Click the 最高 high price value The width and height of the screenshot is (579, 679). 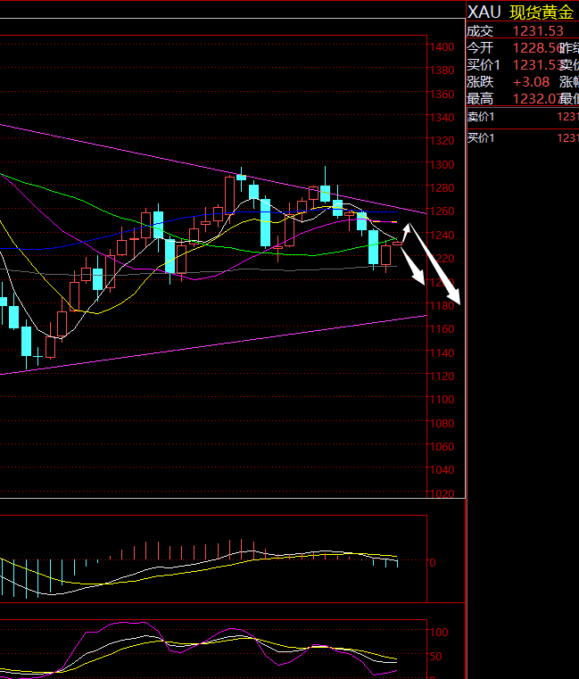534,98
